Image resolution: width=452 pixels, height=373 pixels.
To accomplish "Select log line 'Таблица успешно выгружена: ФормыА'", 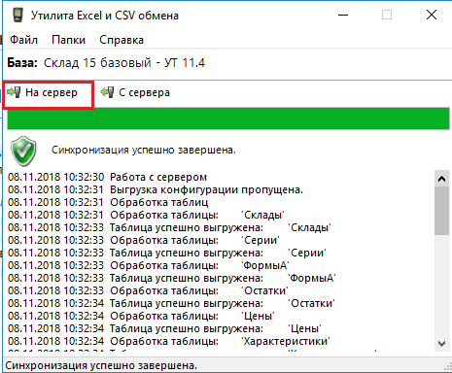I will pyautogui.click(x=172, y=278).
